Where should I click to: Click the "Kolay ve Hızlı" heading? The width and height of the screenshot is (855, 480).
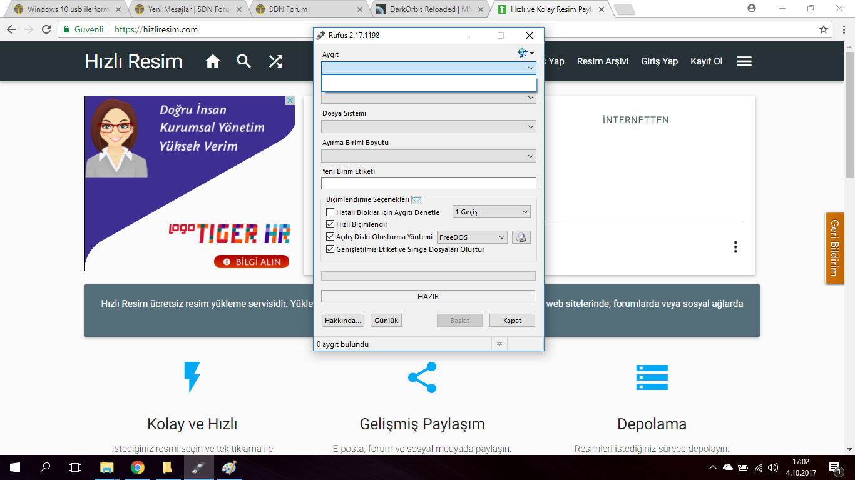pos(192,424)
